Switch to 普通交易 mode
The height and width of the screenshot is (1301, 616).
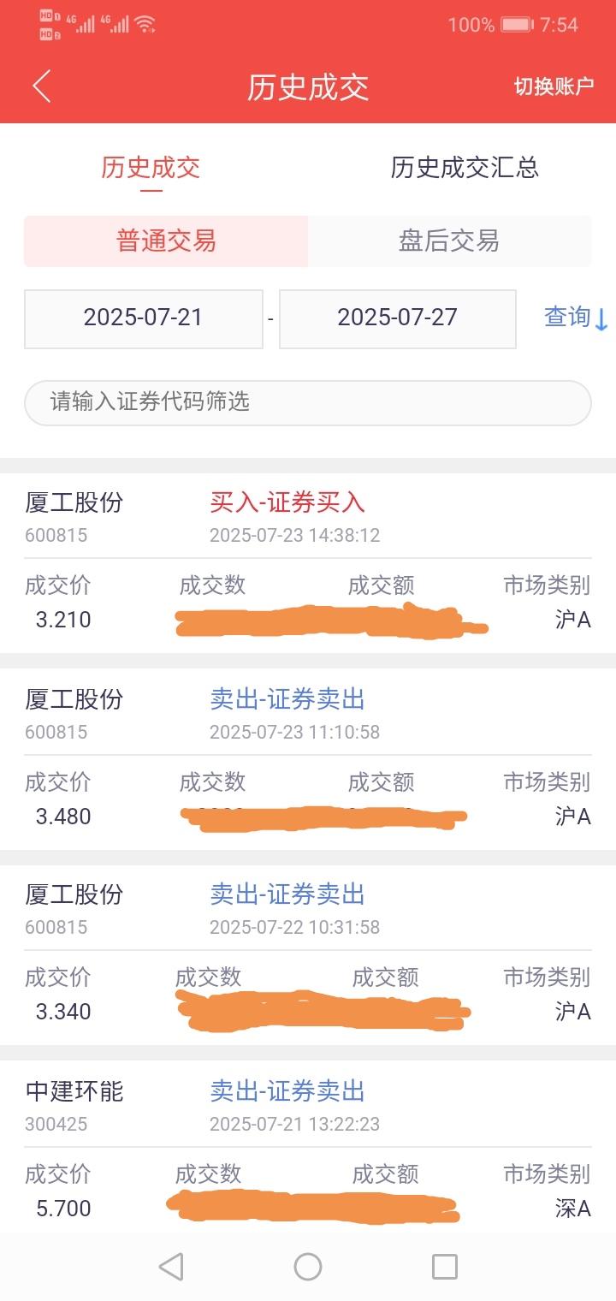tap(166, 241)
